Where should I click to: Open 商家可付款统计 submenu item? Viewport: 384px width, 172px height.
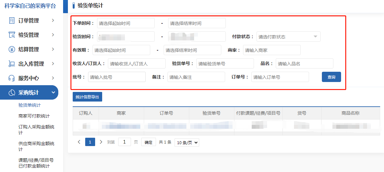pos(34,116)
